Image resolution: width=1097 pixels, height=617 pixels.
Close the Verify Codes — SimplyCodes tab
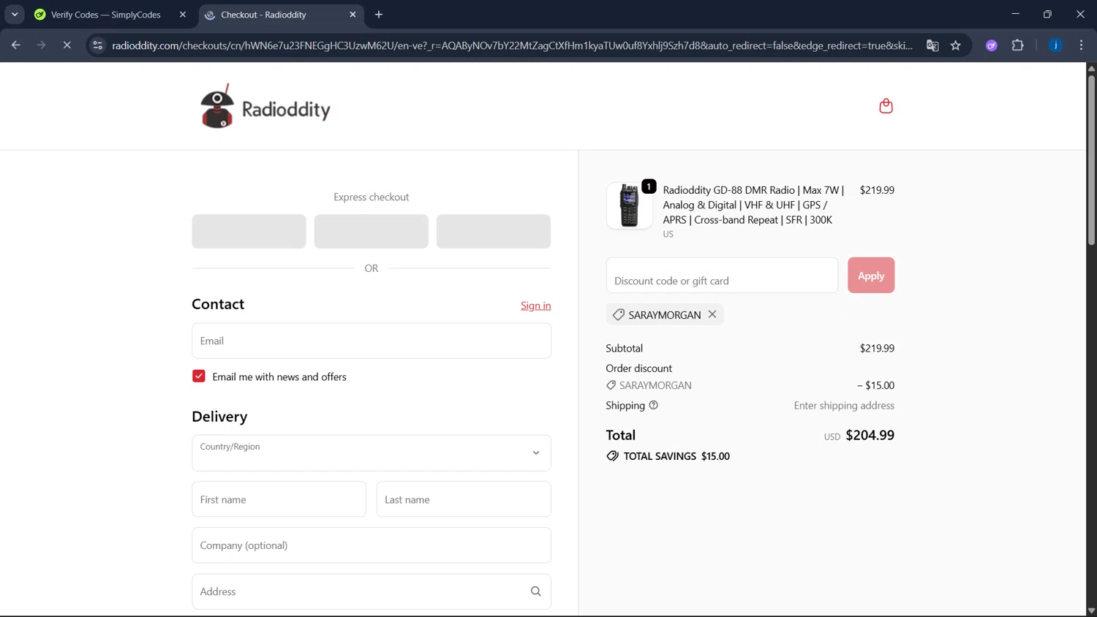click(x=183, y=15)
